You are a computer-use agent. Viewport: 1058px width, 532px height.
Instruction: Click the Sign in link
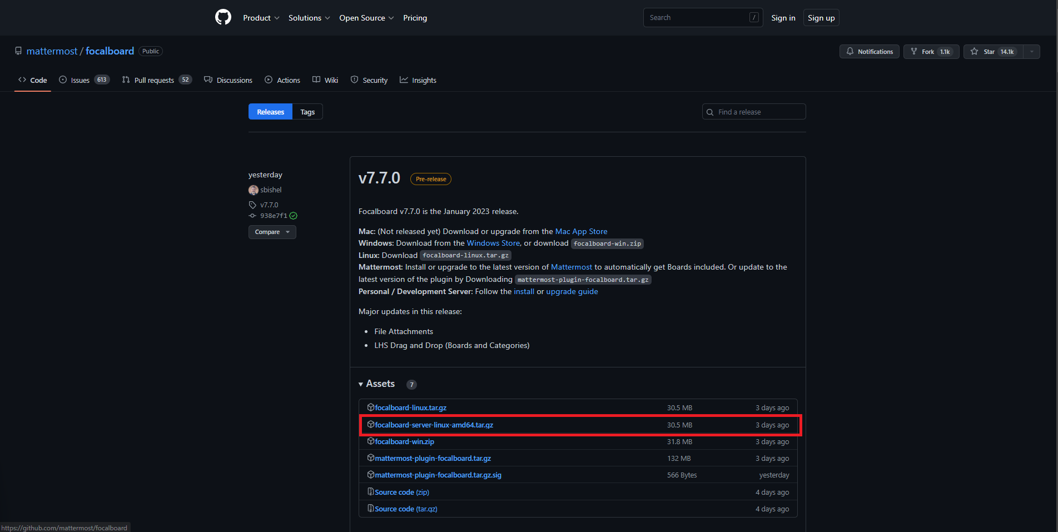783,18
